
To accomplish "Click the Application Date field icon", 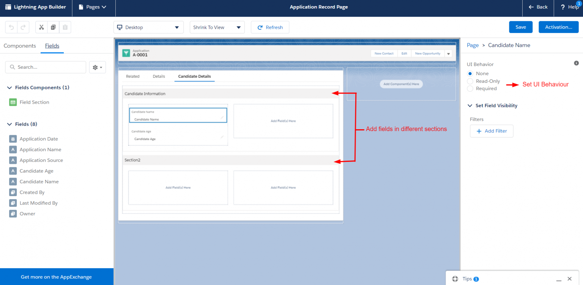I will [13, 139].
